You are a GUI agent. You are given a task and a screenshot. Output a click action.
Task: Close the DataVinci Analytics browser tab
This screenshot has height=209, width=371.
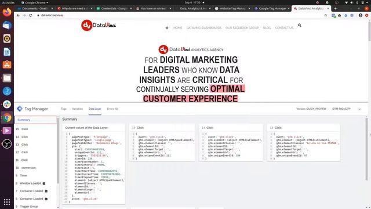(x=328, y=8)
